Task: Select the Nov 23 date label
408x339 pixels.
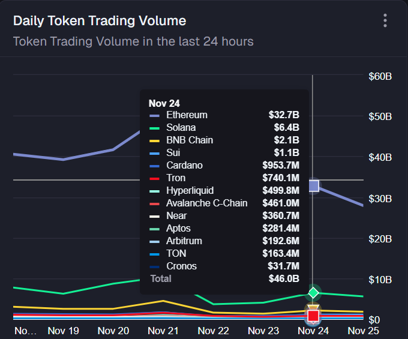Action: click(x=263, y=331)
